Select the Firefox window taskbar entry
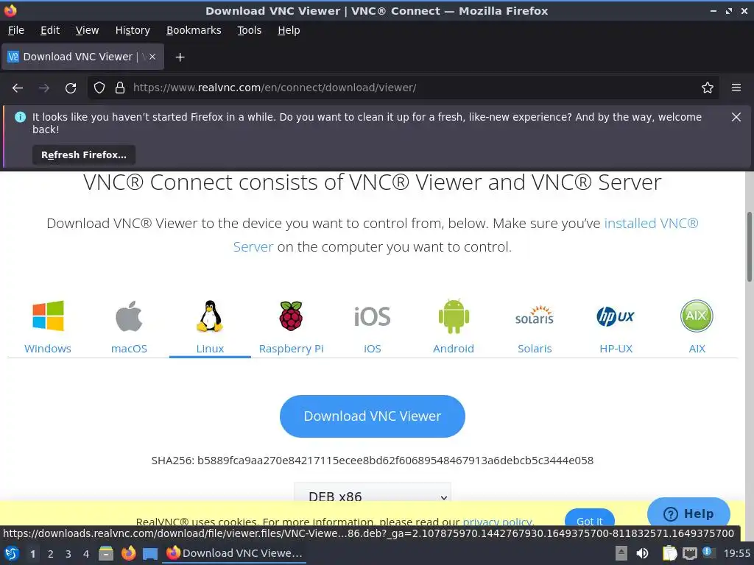Screen dimensions: 754x565 point(235,553)
